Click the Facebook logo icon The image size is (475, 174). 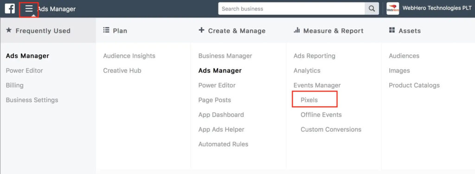pyautogui.click(x=10, y=8)
